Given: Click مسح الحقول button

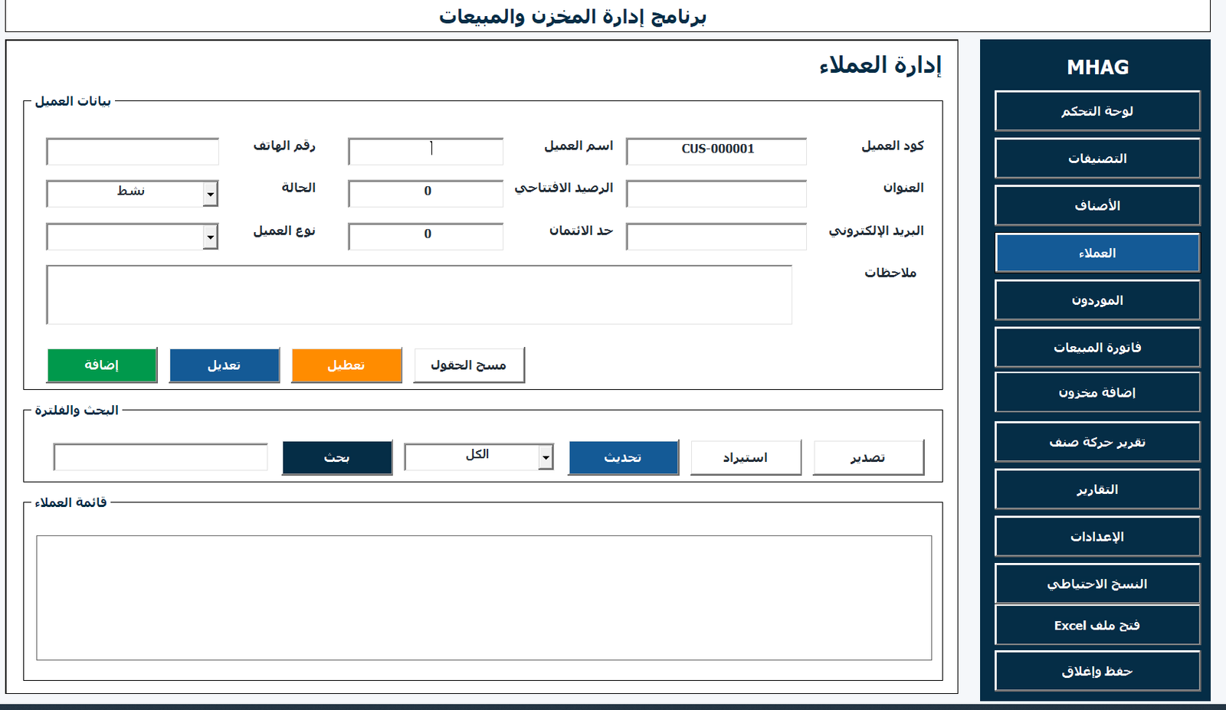Looking at the screenshot, I should (469, 365).
